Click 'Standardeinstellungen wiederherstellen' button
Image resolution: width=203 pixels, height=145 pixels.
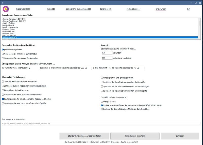[x=84, y=136]
